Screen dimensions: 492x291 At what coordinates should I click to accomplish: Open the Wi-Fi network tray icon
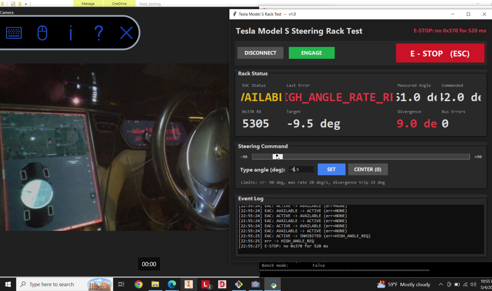tap(465, 284)
